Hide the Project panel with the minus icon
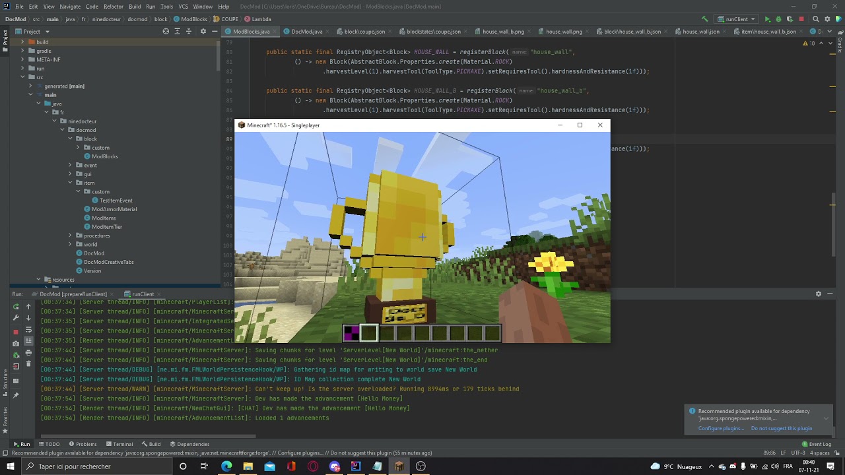The image size is (845, 475). coord(215,31)
